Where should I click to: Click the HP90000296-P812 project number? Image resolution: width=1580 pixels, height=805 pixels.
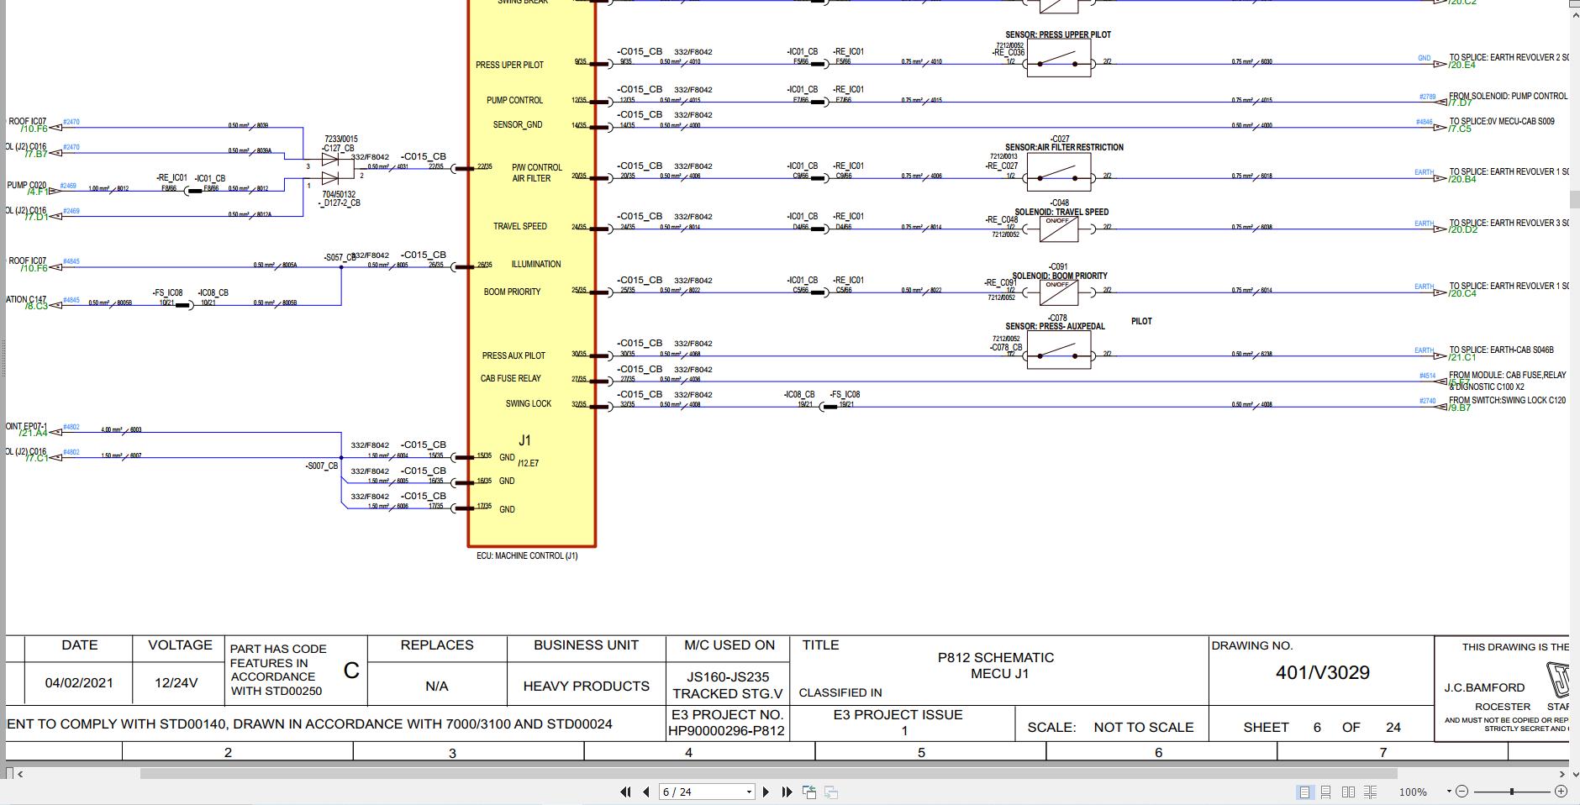(x=727, y=730)
